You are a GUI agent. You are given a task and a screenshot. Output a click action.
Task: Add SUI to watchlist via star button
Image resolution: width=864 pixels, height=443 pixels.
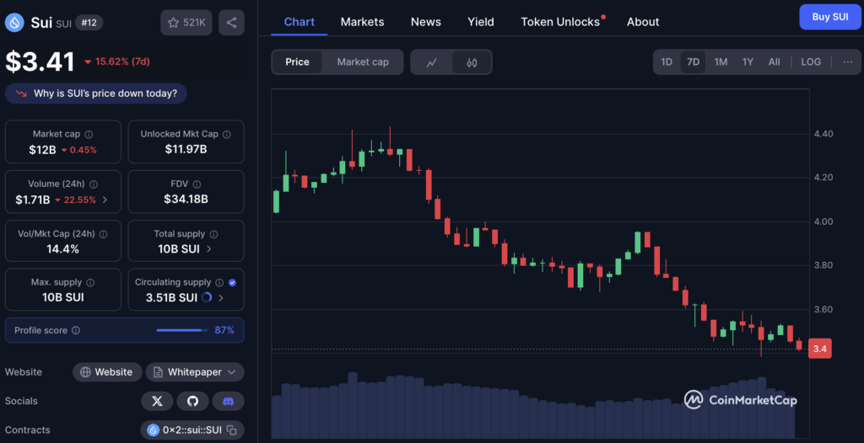[186, 23]
